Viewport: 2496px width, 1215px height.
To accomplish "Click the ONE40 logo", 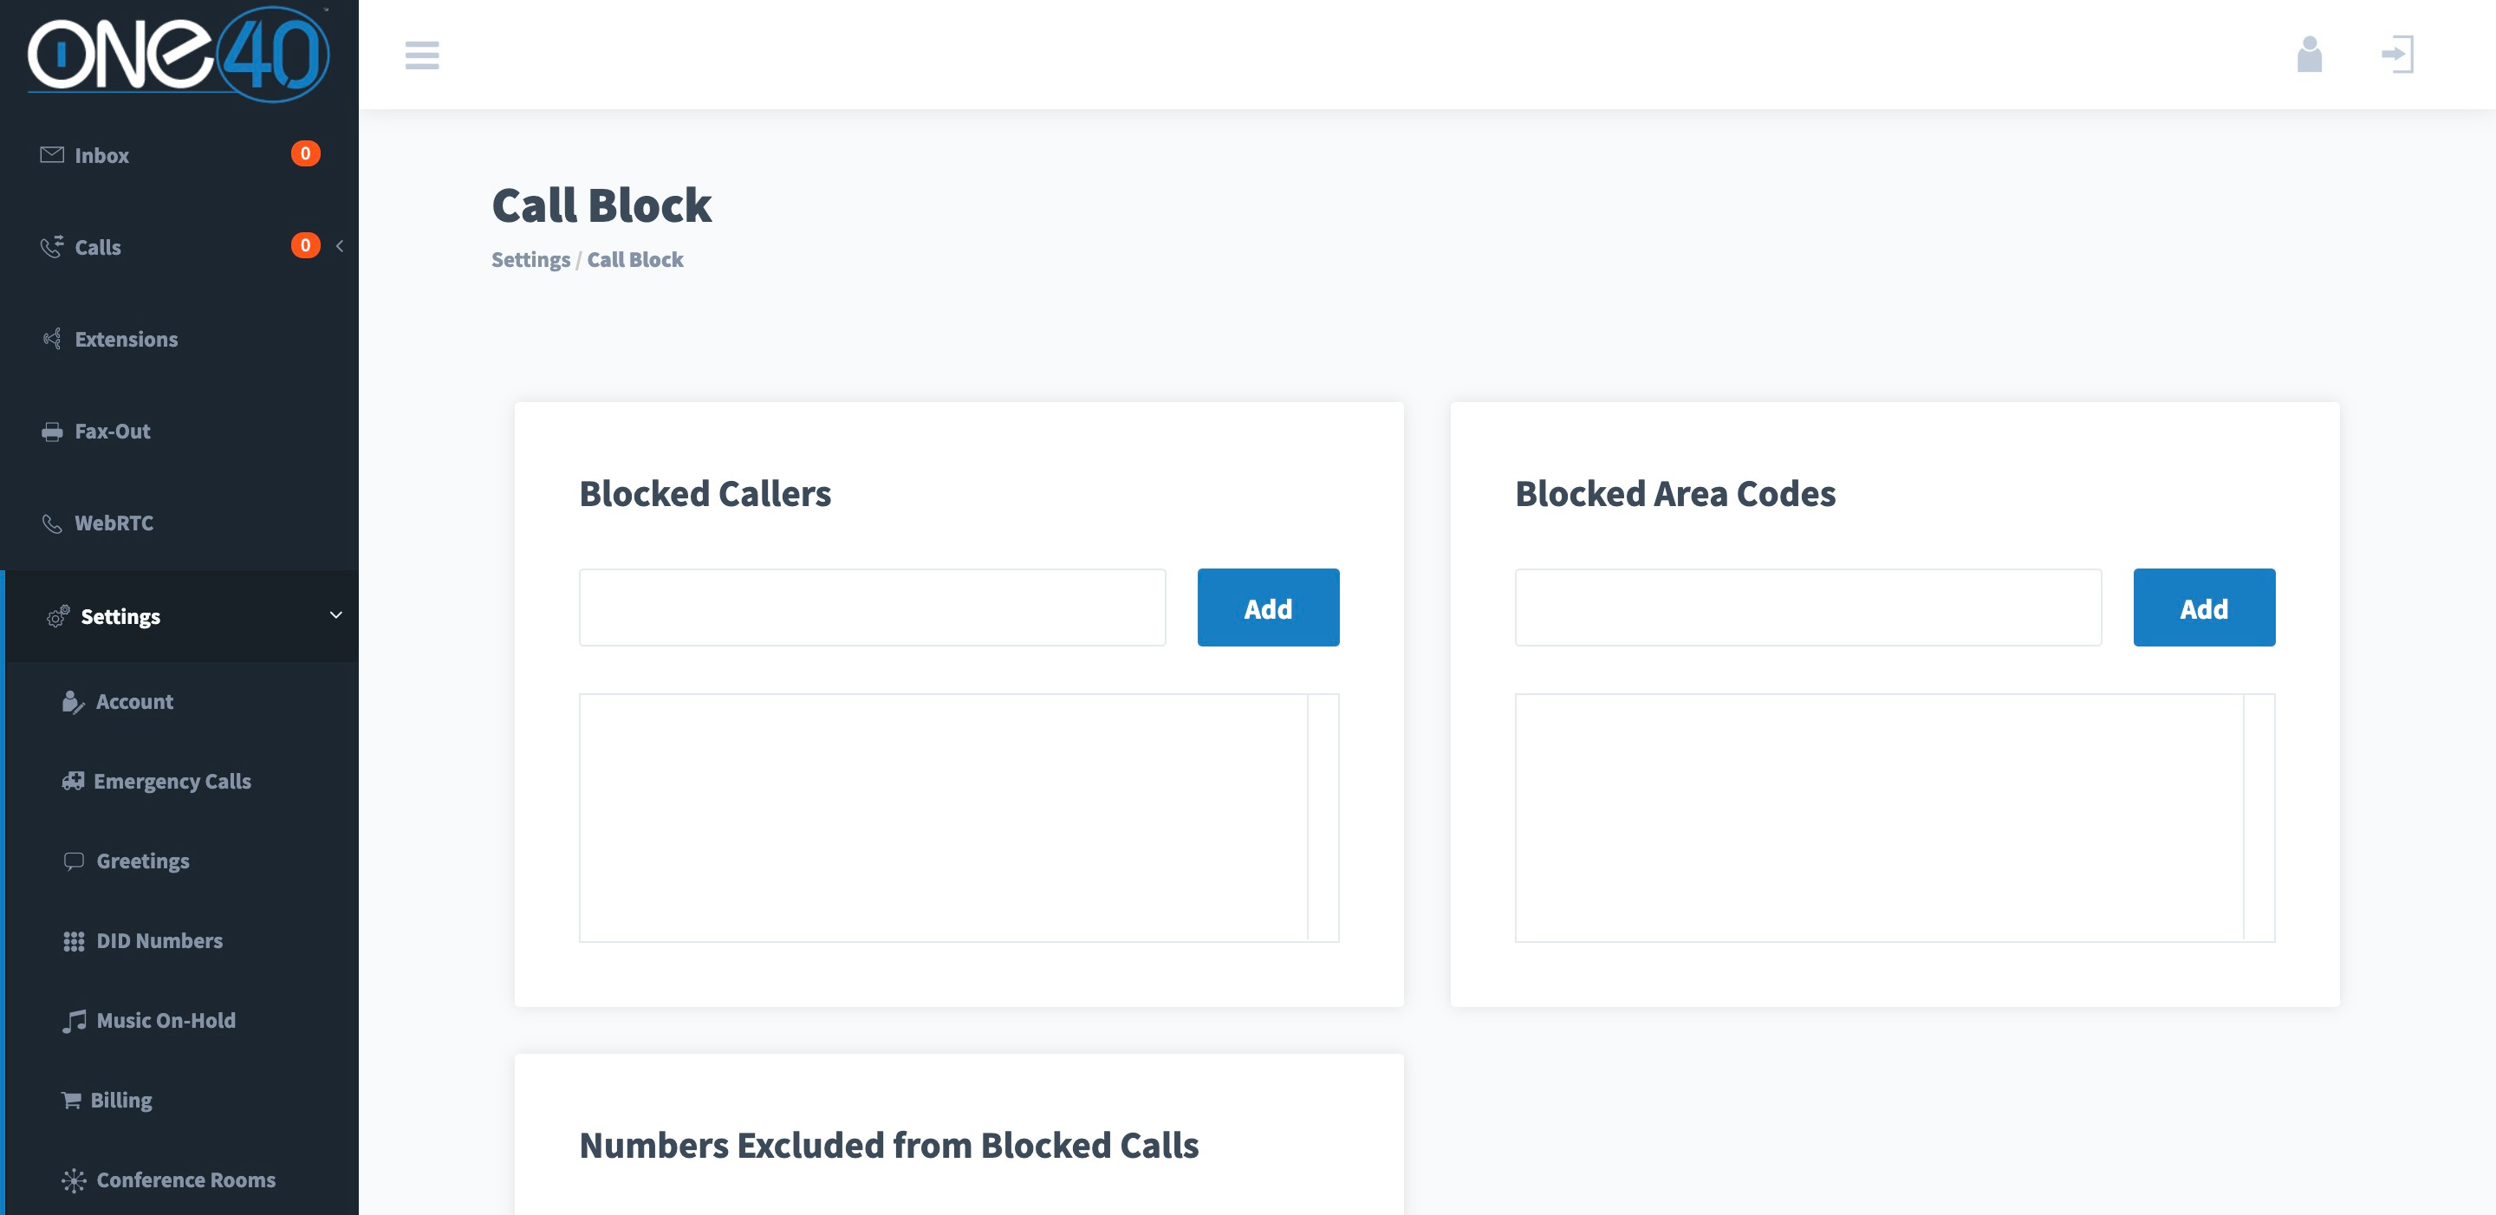I will coord(179,55).
